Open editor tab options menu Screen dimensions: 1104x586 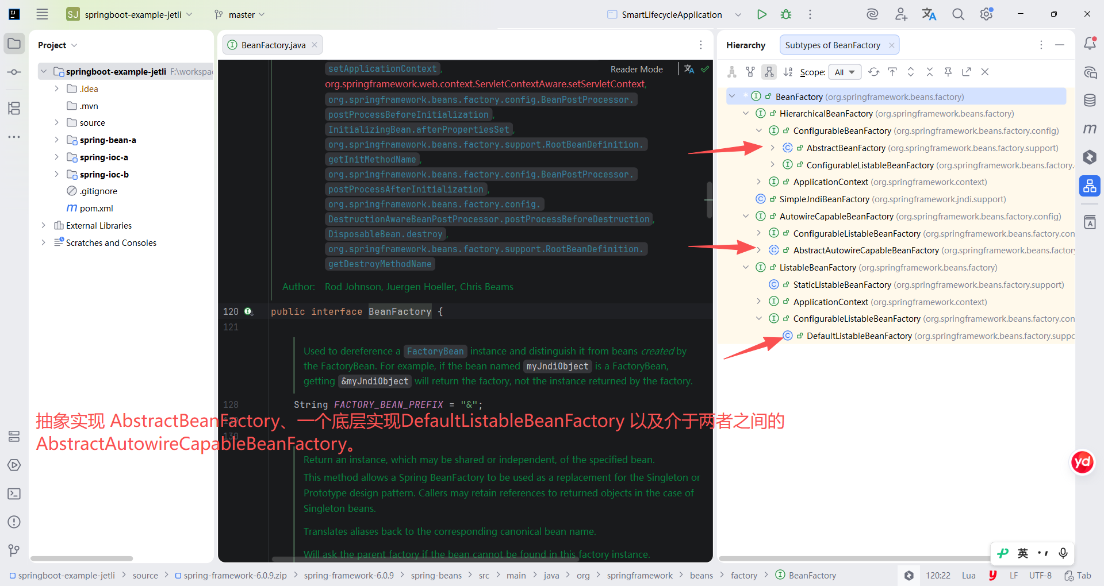point(700,45)
